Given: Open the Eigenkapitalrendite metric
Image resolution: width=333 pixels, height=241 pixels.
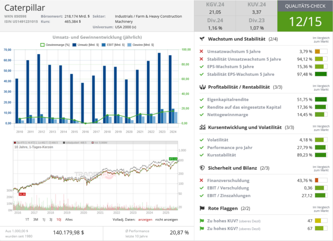Looking at the screenshot, I should click(x=228, y=100).
